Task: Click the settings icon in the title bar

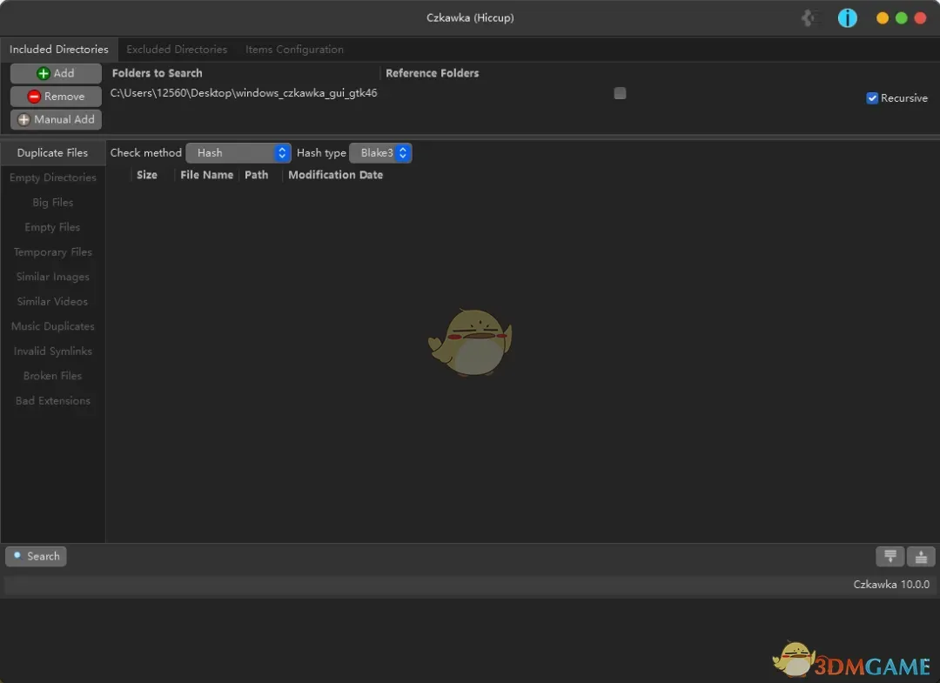Action: (x=809, y=17)
